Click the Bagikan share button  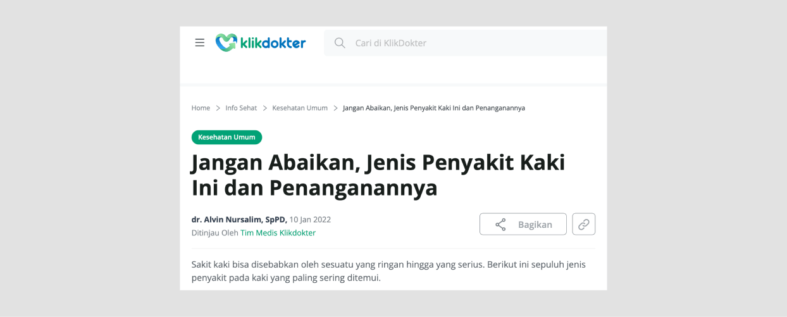[x=523, y=224]
